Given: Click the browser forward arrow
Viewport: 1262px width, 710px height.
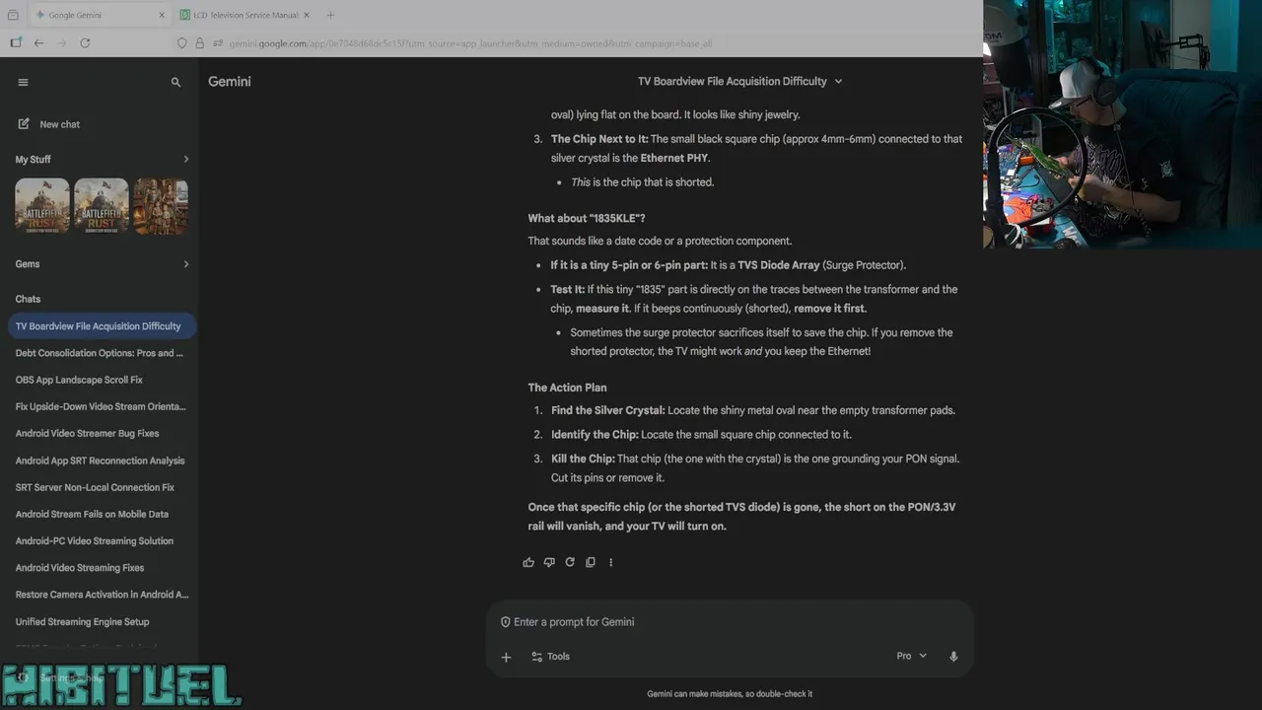Looking at the screenshot, I should tap(62, 43).
